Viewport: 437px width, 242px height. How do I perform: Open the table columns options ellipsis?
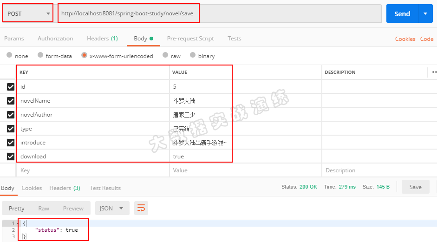pyautogui.click(x=434, y=72)
